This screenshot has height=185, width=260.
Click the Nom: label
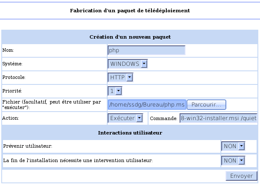pos(9,50)
